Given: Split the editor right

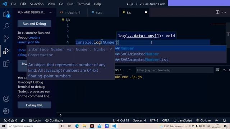Looking at the screenshot, I should click(217, 12).
